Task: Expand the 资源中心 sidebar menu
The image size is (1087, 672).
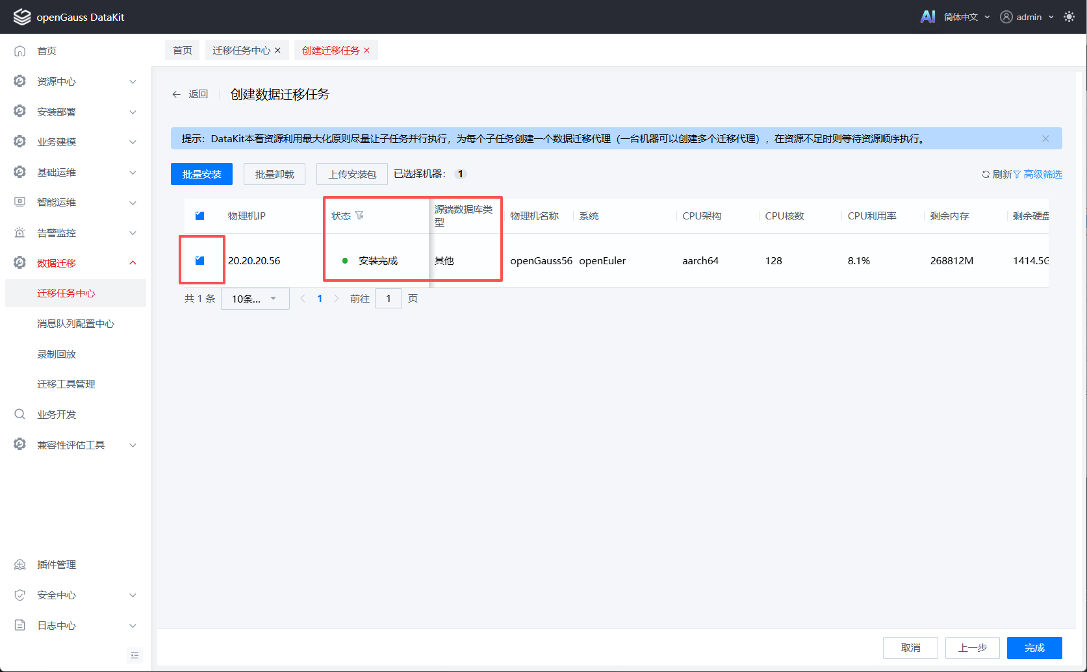Action: click(x=75, y=81)
